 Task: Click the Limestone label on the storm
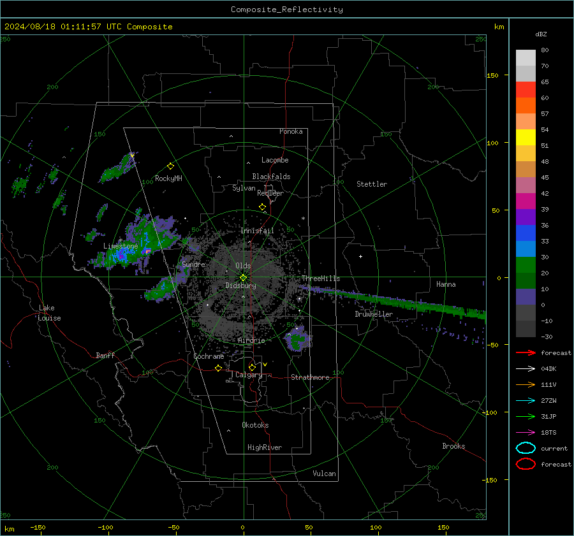(121, 246)
